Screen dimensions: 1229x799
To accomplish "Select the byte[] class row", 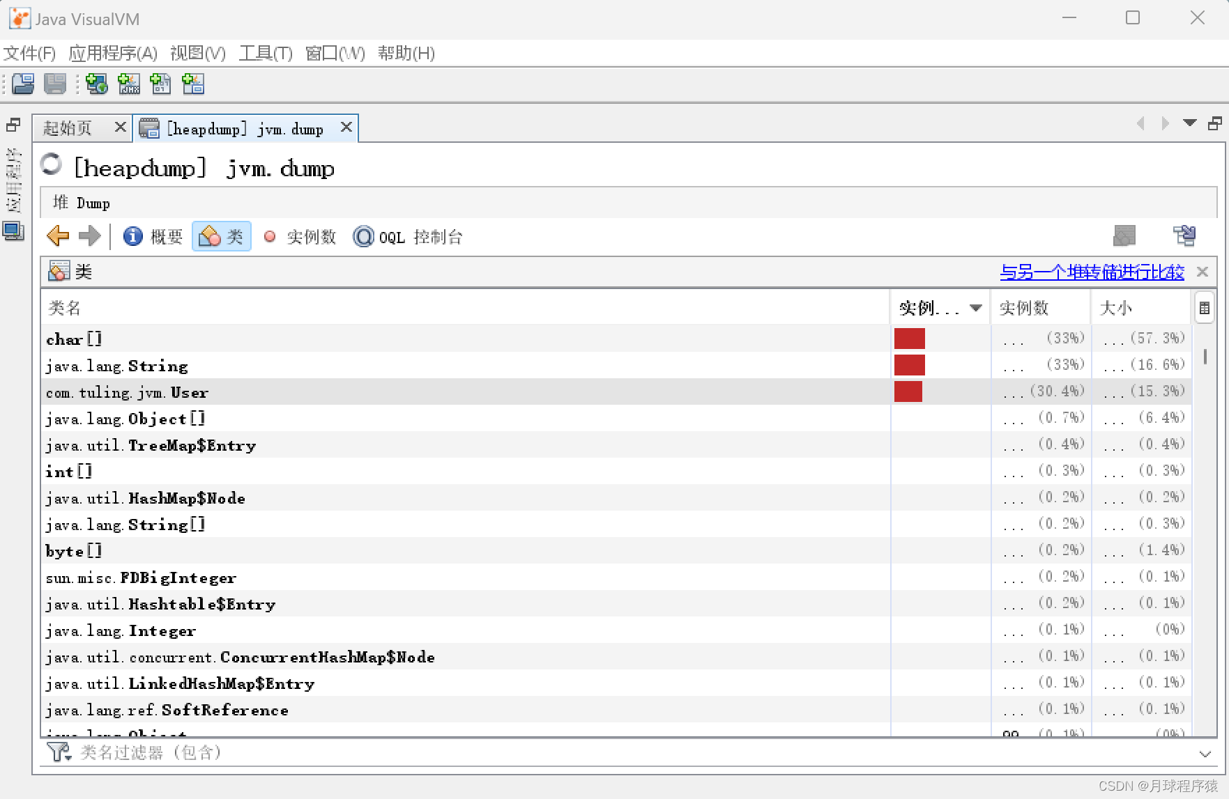I will 616,550.
